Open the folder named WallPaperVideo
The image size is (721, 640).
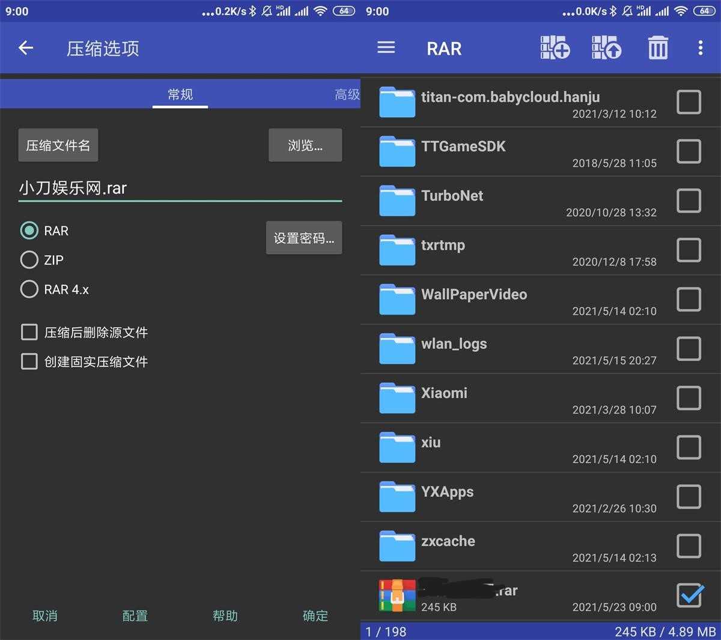point(474,294)
